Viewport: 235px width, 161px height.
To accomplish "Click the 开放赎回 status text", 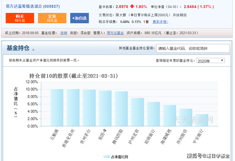I will tap(179, 15).
